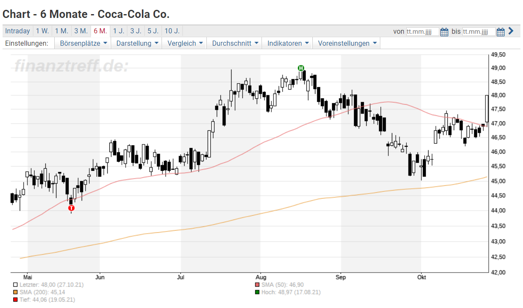
Task: Click the 'Letzter: 48,00 (27.10.21)' legend text
Action: pos(52,285)
